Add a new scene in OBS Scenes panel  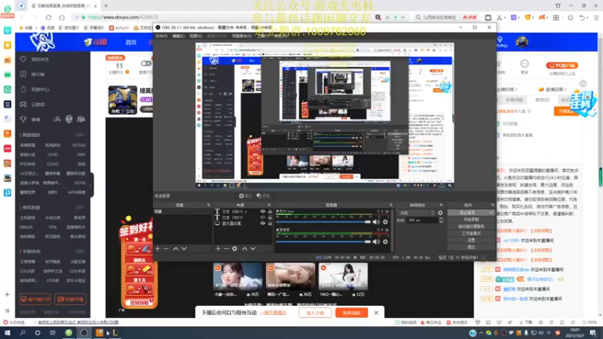click(x=158, y=249)
